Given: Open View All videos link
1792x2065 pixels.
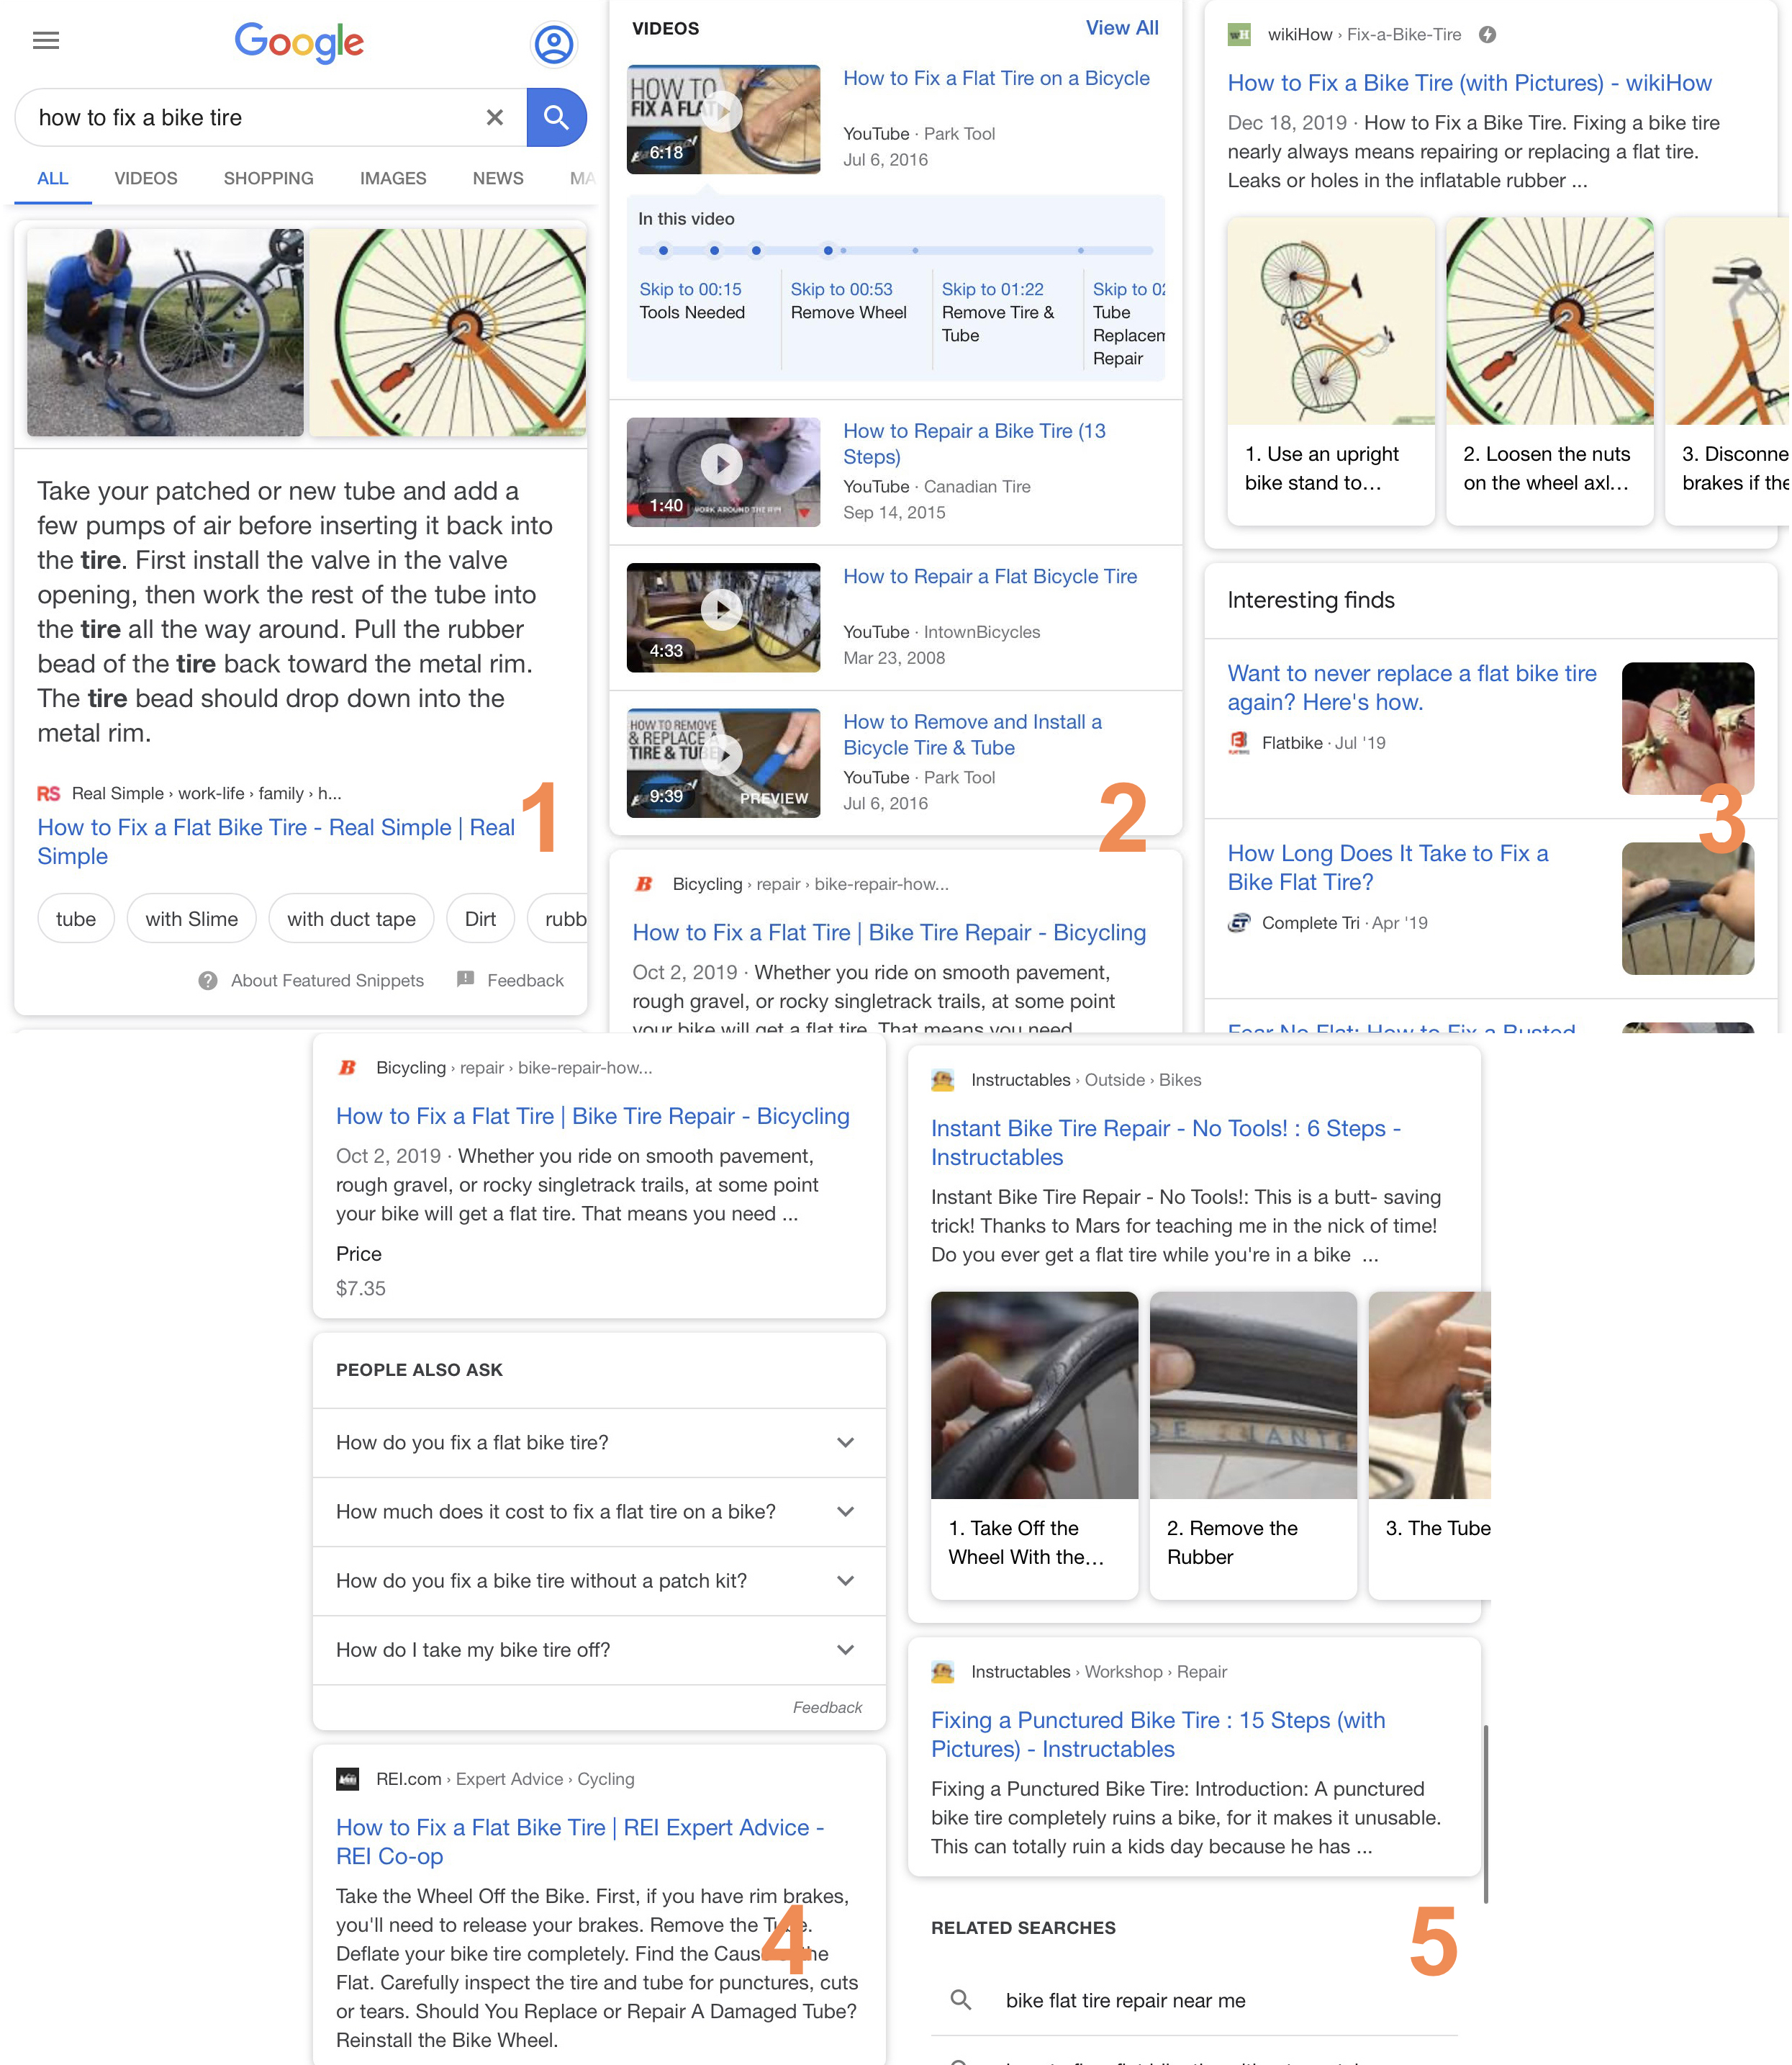Looking at the screenshot, I should coord(1121,28).
